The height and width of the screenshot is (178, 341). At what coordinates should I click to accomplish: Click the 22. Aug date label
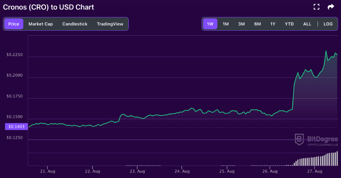coord(92,171)
